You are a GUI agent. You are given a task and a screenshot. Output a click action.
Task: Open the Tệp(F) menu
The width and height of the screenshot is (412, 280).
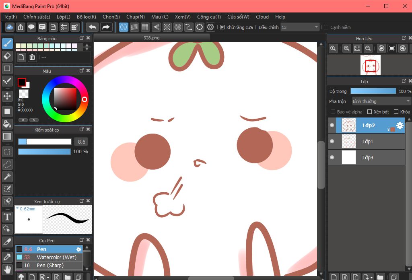pos(10,17)
